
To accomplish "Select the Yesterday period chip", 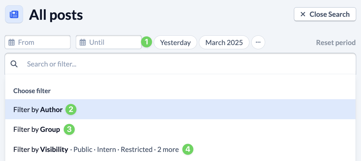I will pos(175,42).
